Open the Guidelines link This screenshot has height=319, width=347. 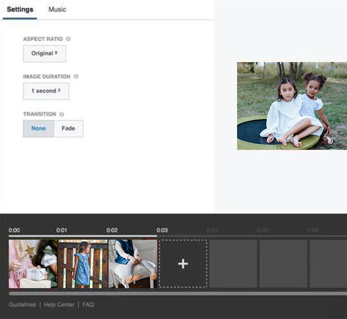[x=22, y=304]
